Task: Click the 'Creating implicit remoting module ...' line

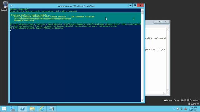Action: coord(31,15)
